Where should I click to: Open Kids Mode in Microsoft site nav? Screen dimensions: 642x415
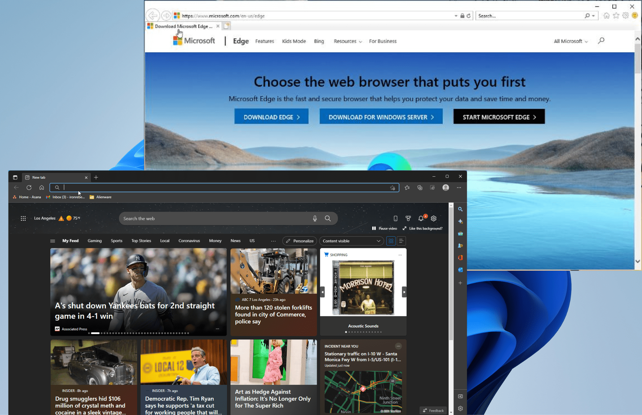(294, 41)
